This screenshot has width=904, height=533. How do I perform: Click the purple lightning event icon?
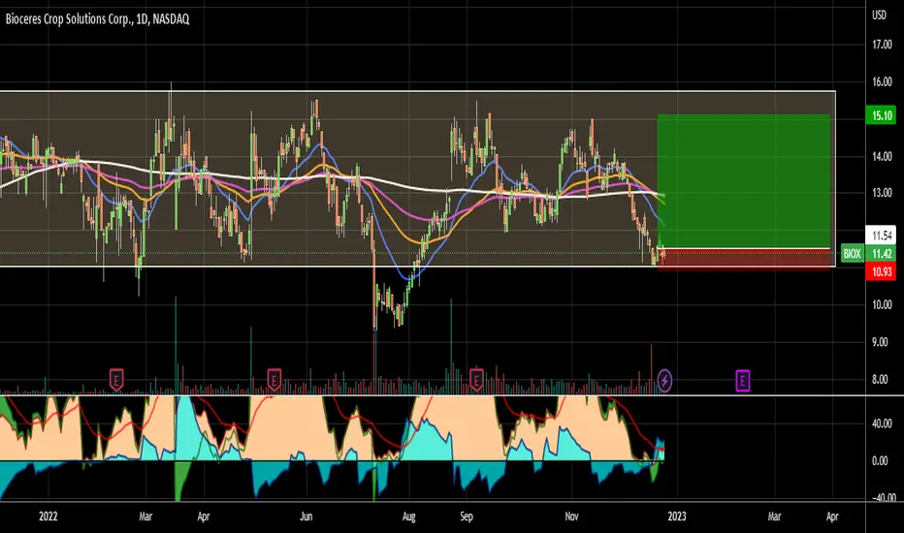pyautogui.click(x=664, y=380)
